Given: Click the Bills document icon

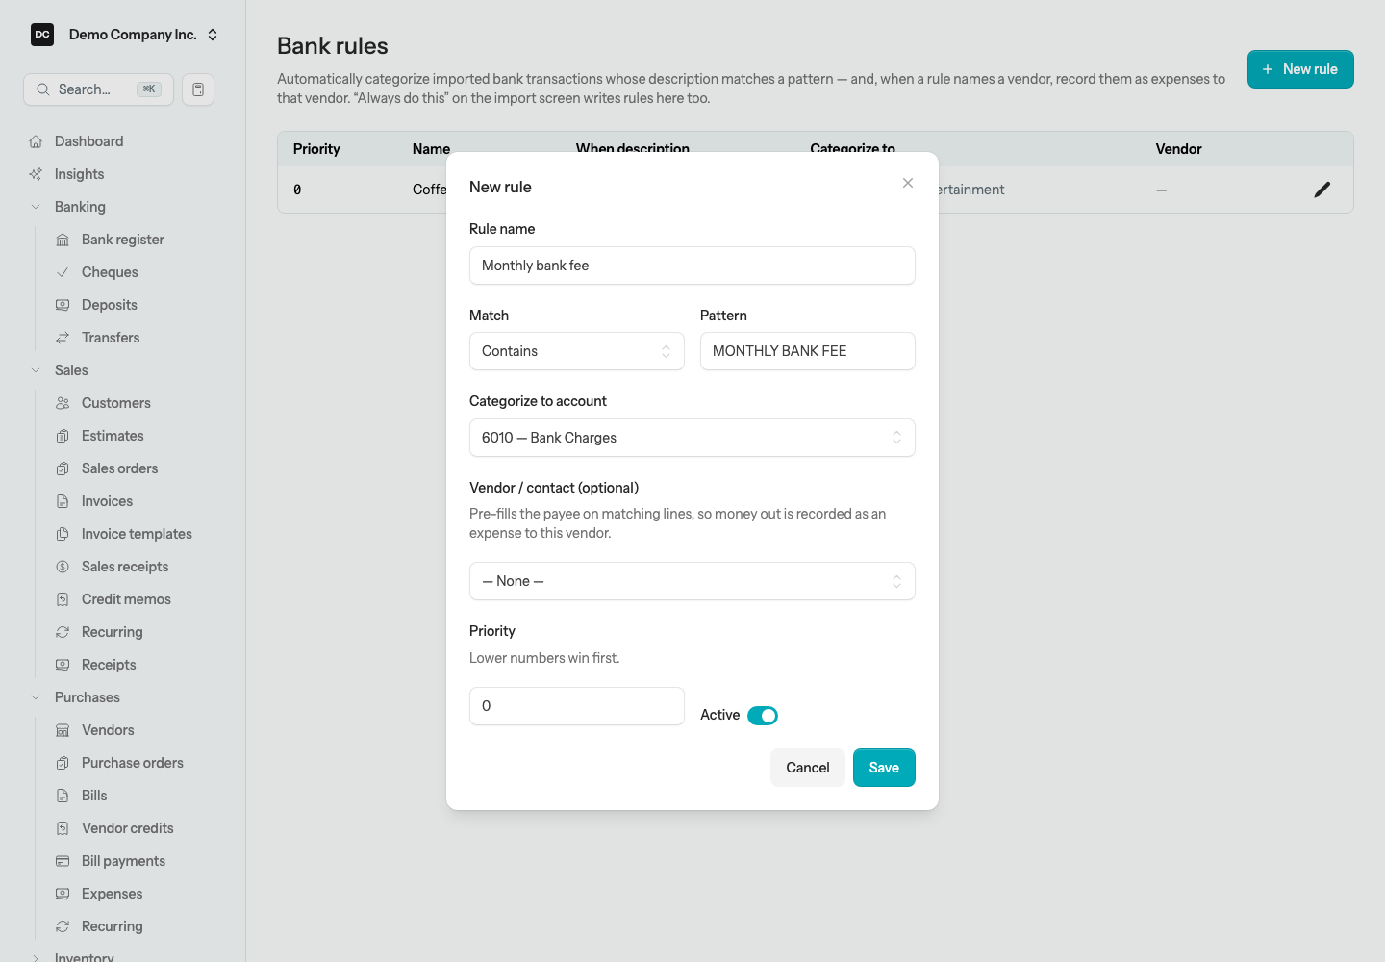Looking at the screenshot, I should 63,796.
